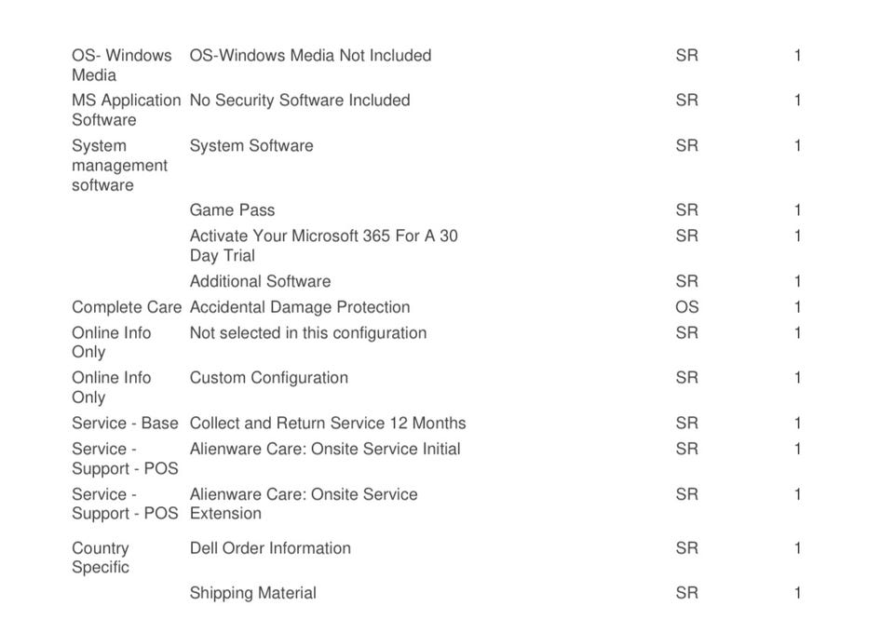Viewport: 894px width, 633px height.
Task: Select "Not selected in this configuration" text
Action: point(307,333)
